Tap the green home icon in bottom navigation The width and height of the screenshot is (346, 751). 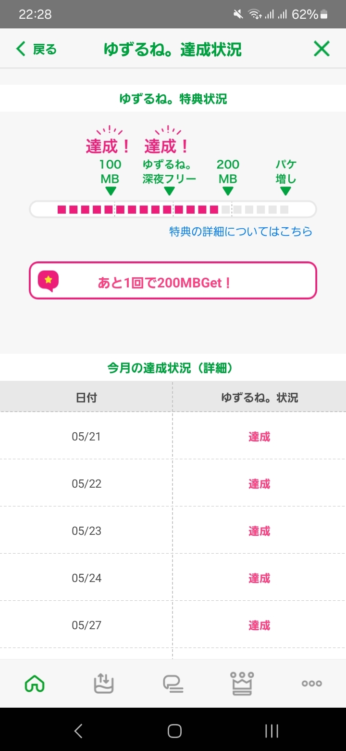(x=35, y=683)
